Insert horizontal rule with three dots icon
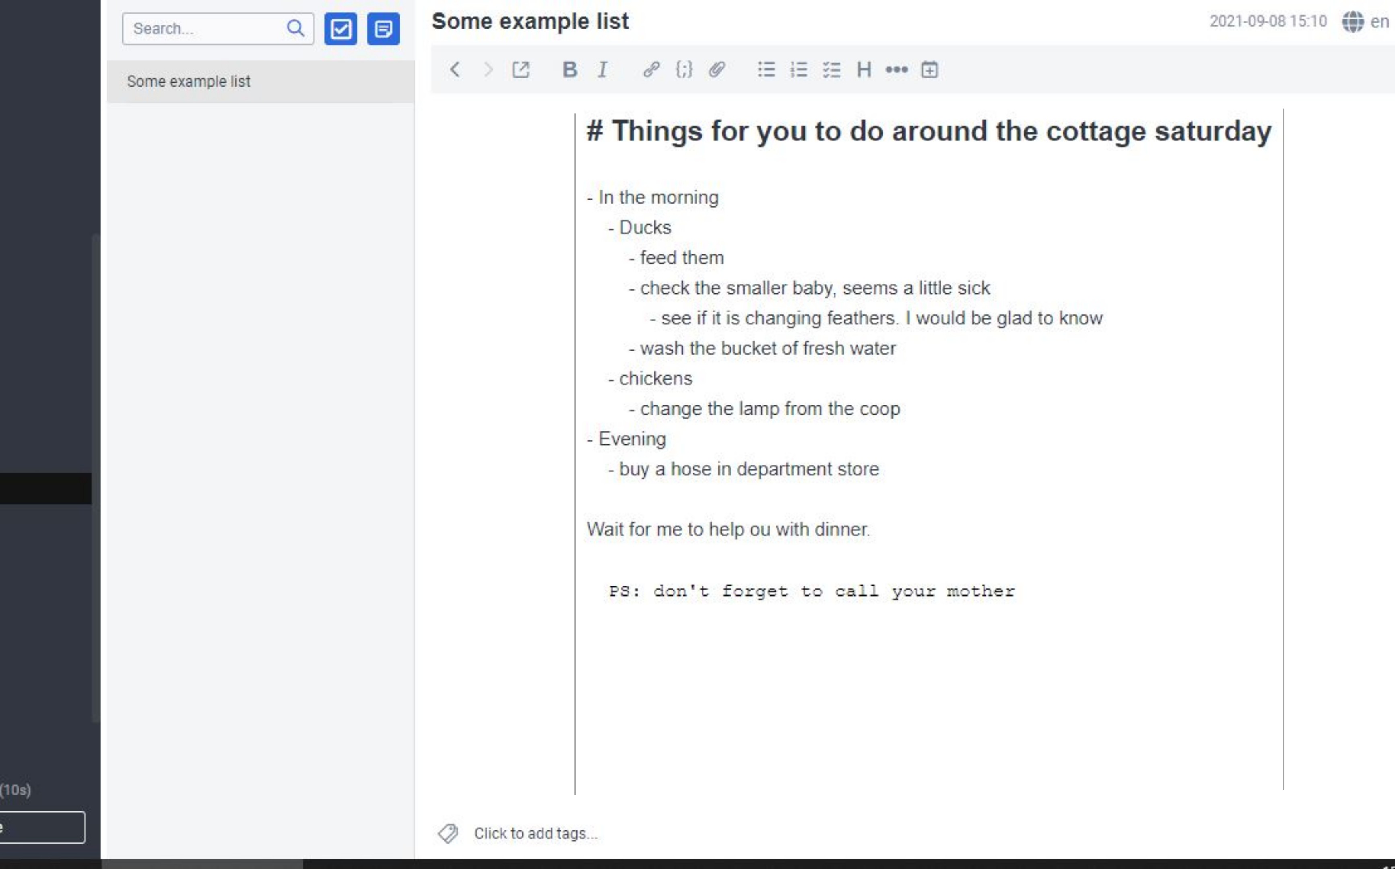1395x869 pixels. click(896, 70)
